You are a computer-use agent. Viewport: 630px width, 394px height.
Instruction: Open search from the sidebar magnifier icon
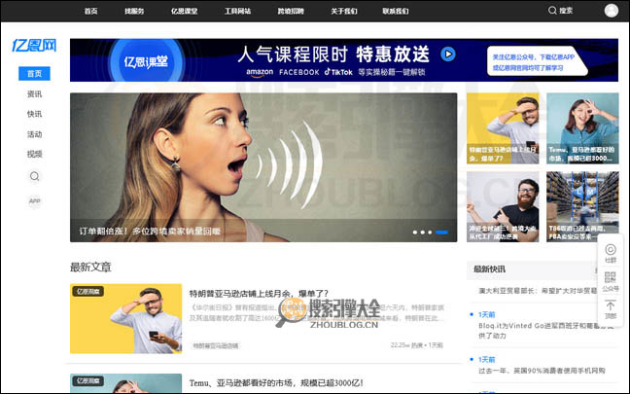[x=35, y=176]
